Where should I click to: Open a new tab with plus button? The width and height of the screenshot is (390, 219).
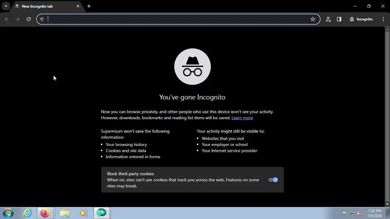click(x=89, y=6)
